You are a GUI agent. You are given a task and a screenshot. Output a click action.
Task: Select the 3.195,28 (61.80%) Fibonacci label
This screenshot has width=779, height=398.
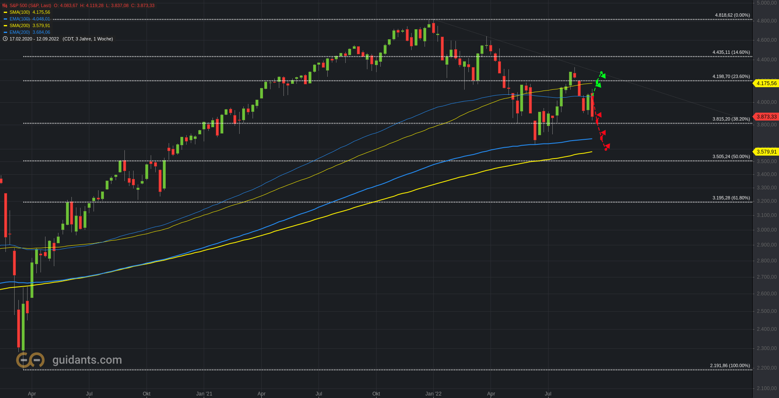click(x=731, y=198)
